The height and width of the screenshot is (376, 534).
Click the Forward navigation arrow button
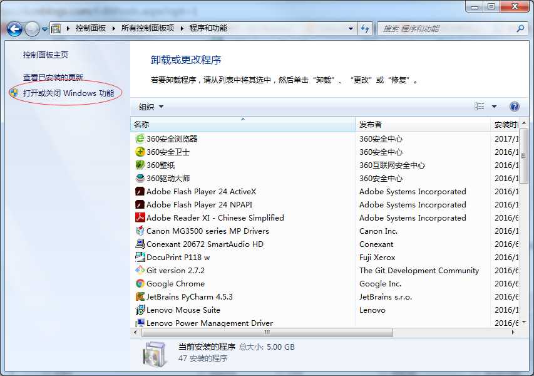click(x=33, y=29)
